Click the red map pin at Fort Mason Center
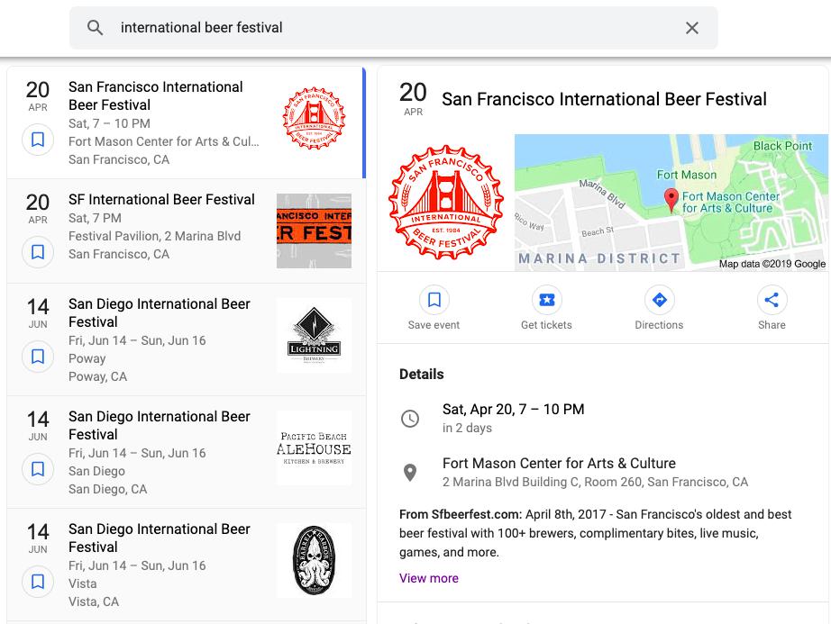 coord(671,202)
